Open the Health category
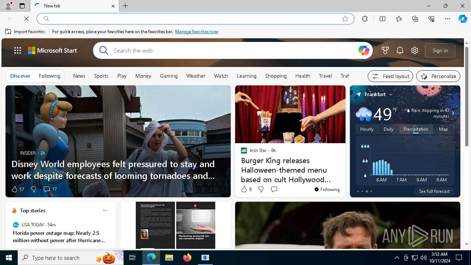Viewport: 471px width, 265px height. (x=302, y=76)
